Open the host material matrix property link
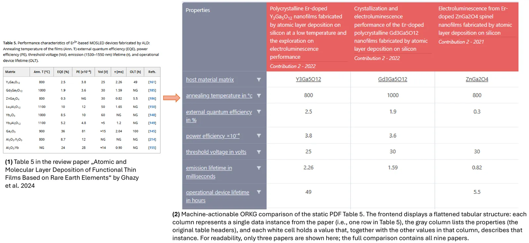The width and height of the screenshot is (529, 243). click(210, 79)
